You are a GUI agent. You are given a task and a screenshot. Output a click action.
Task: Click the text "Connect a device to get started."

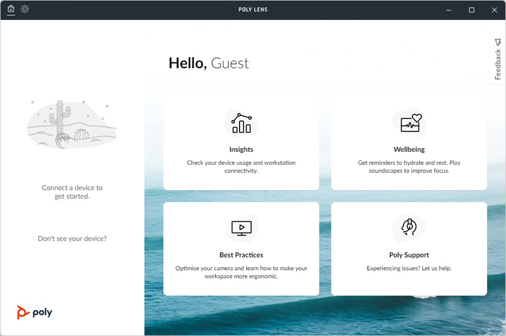pyautogui.click(x=72, y=192)
